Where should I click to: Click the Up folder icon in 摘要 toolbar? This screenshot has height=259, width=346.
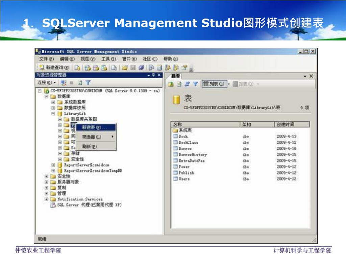(x=171, y=84)
